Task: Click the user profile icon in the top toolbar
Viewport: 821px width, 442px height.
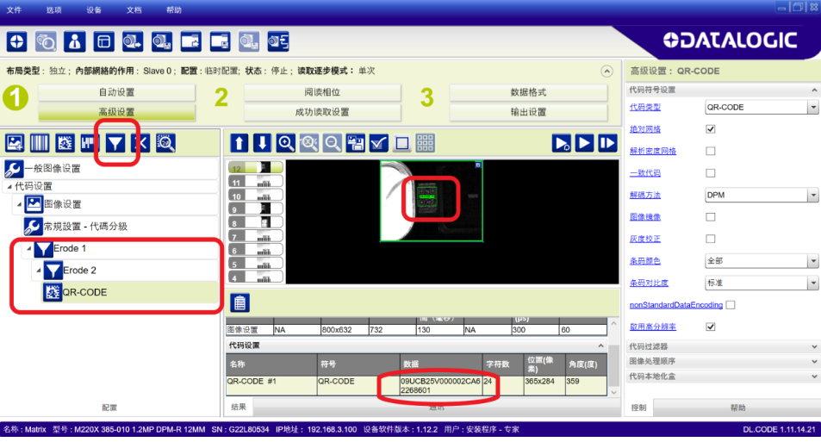Action: click(x=74, y=40)
